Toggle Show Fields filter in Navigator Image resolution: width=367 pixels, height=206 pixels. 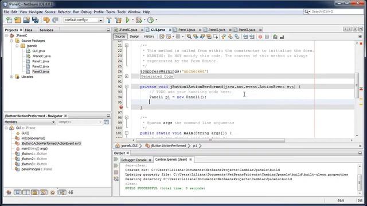point(18,192)
